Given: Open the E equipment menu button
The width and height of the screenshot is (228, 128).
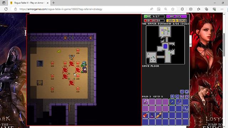Looking at the screenshot, I should point(172,96).
